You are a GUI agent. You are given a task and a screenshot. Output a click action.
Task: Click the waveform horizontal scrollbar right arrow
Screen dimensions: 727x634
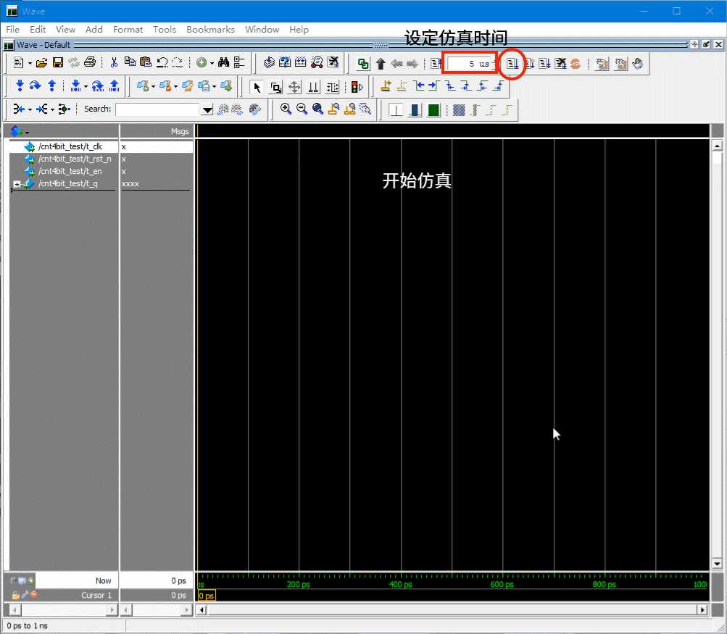(x=703, y=610)
